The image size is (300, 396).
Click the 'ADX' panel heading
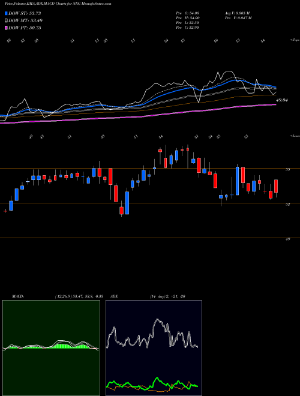coord(114,296)
